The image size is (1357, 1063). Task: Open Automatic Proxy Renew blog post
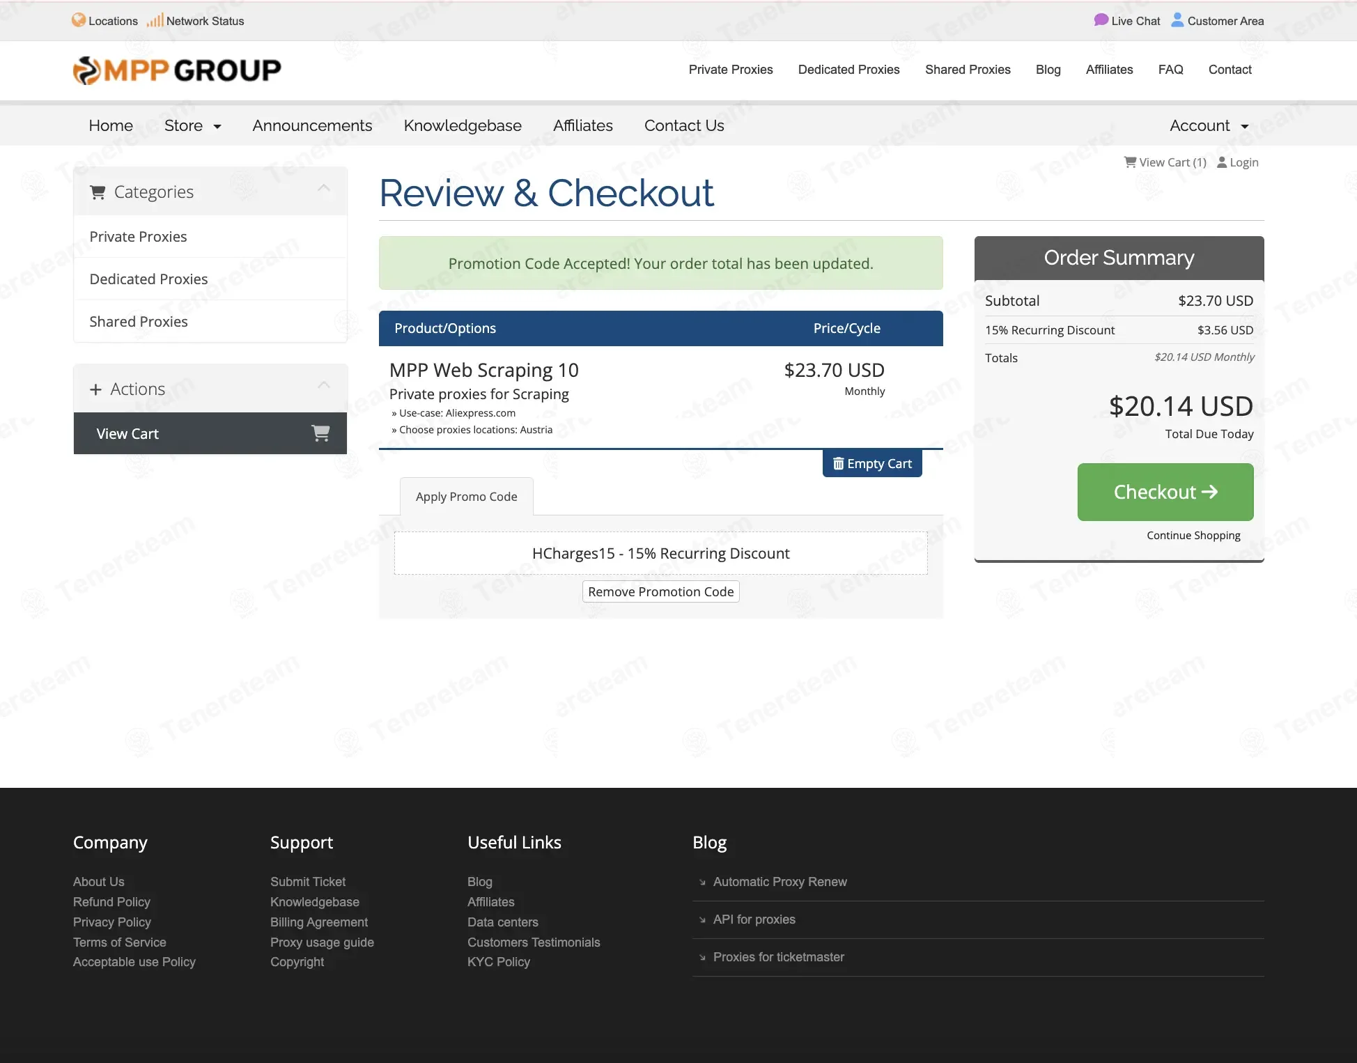coord(780,882)
